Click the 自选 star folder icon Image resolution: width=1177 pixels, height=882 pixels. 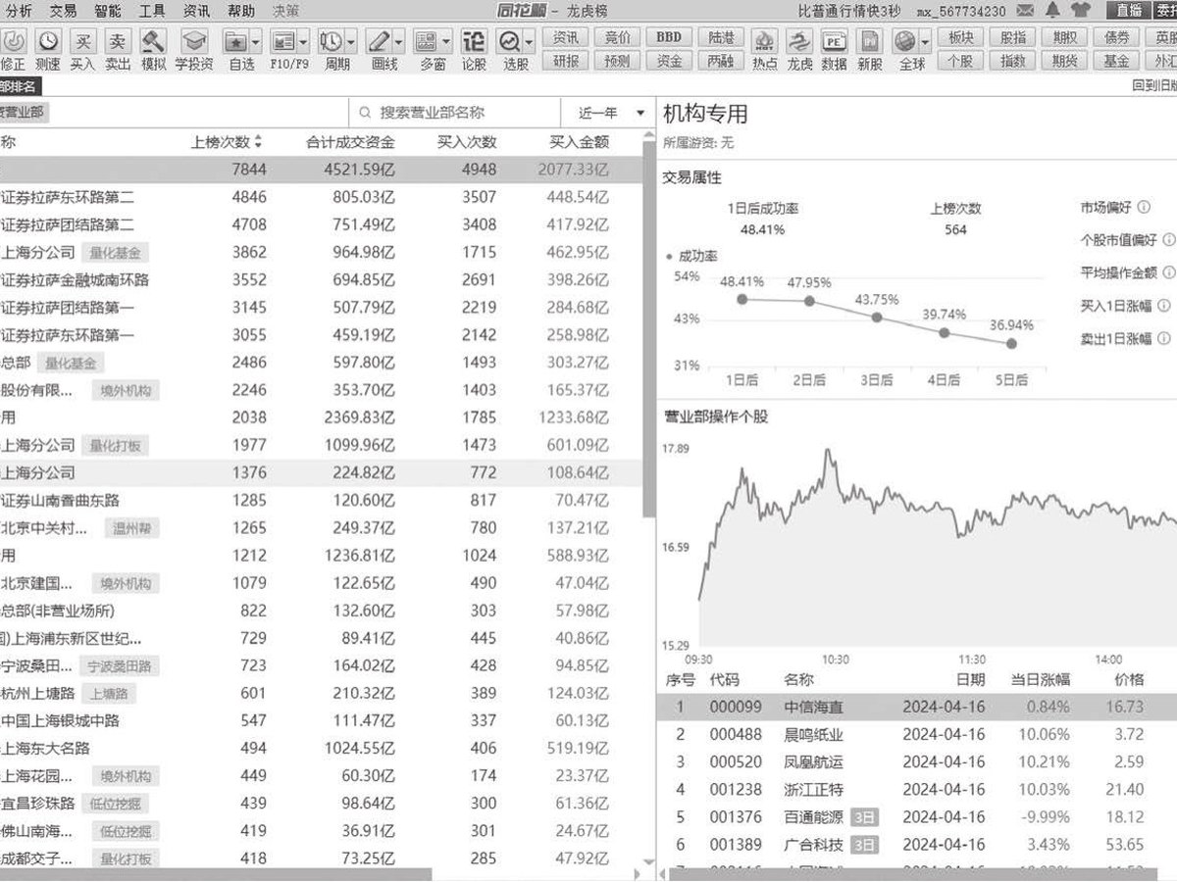[x=235, y=41]
